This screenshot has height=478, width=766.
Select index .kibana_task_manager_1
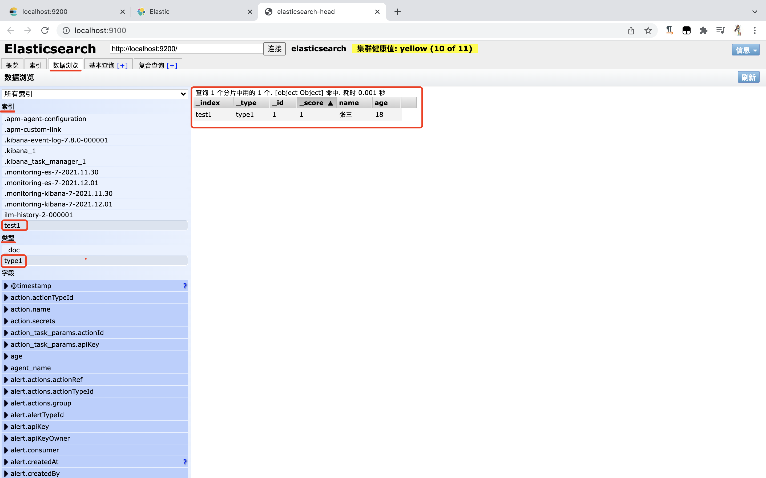(95, 162)
